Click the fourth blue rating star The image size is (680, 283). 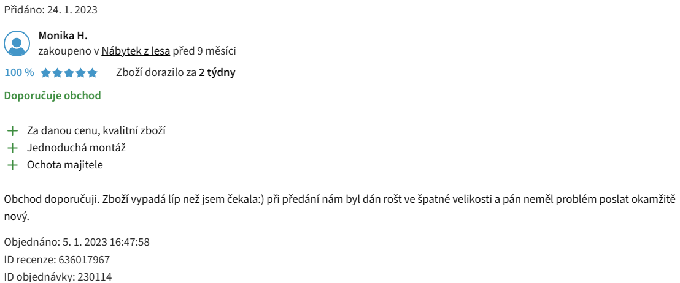pos(80,73)
